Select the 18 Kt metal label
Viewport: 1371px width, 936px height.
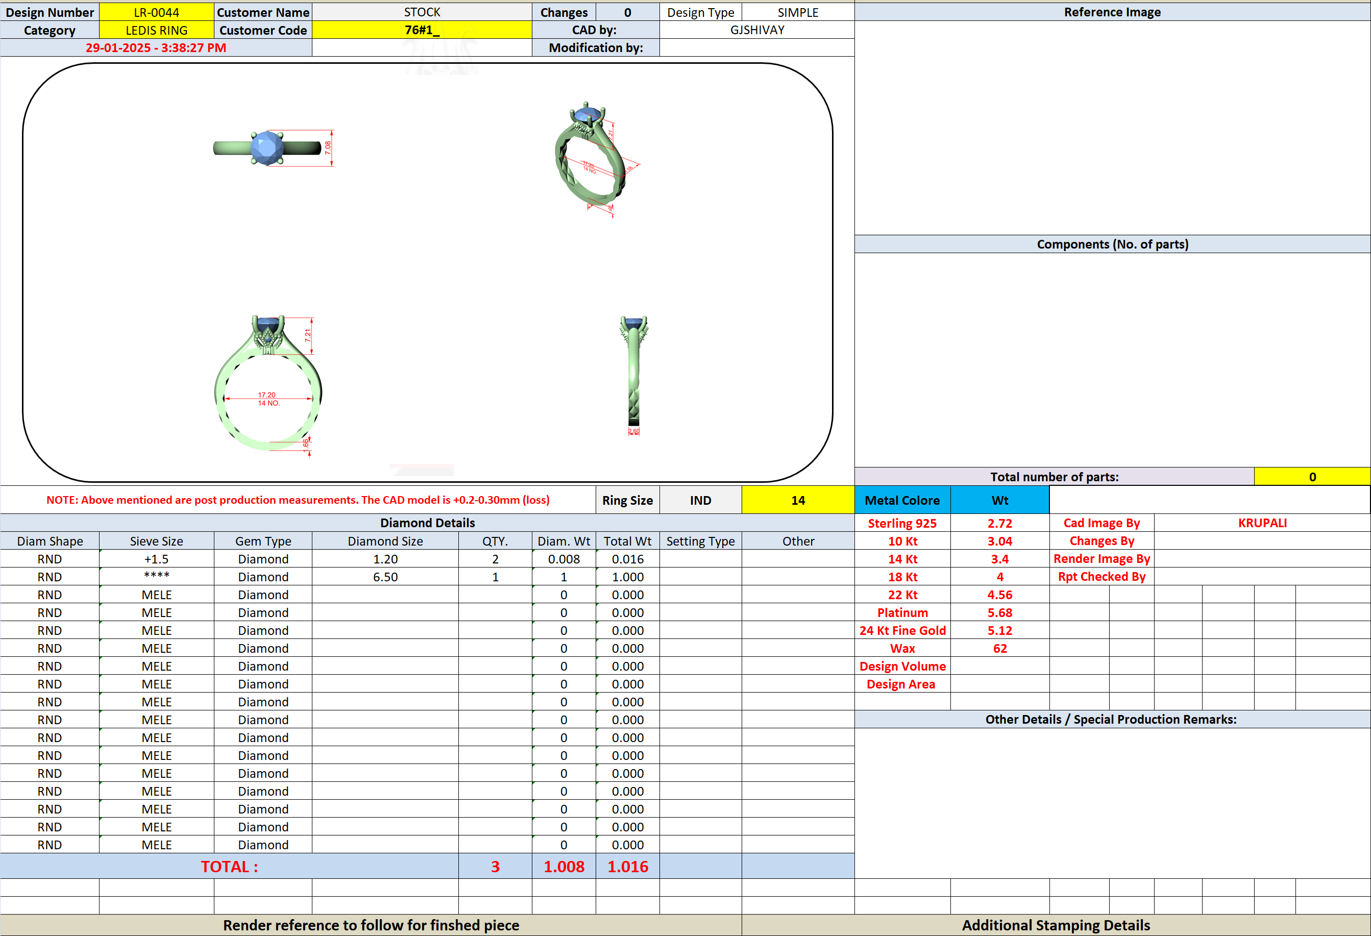pyautogui.click(x=902, y=577)
